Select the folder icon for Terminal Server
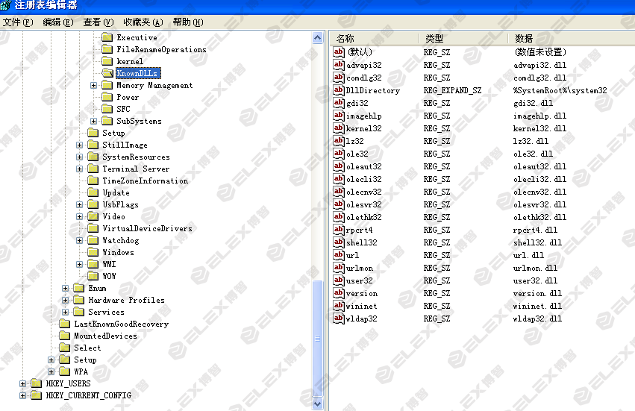This screenshot has height=411, width=635. pyautogui.click(x=93, y=169)
